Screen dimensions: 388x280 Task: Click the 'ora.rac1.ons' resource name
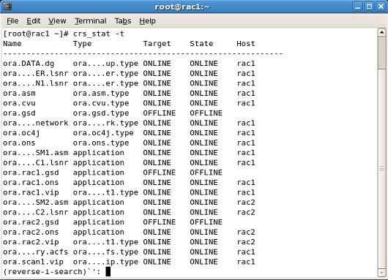tap(31, 182)
